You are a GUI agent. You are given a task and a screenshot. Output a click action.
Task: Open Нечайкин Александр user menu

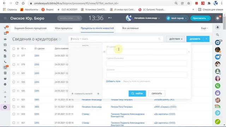pyautogui.click(x=147, y=18)
